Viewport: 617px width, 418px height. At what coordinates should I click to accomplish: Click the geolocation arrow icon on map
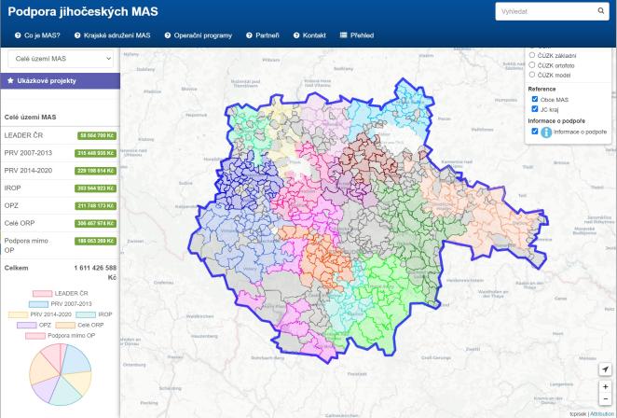coord(605,369)
